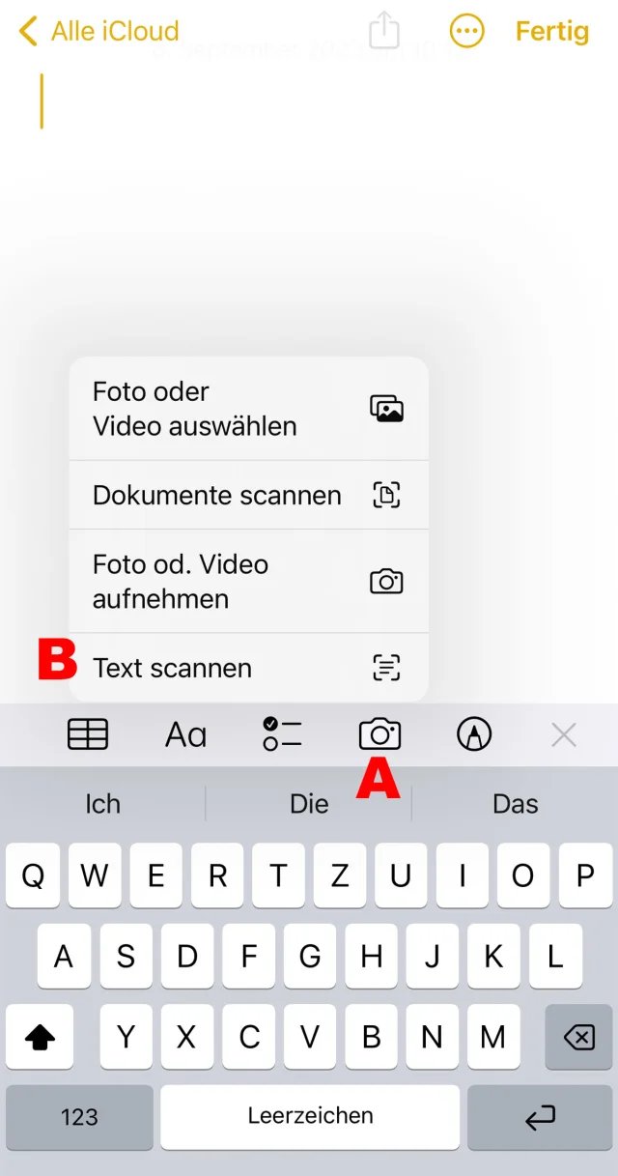Select Text scannen option
618x1176 pixels.
click(248, 668)
